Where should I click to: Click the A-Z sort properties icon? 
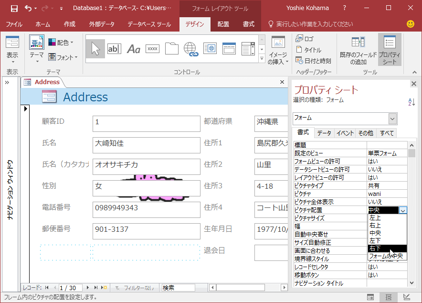point(411,102)
